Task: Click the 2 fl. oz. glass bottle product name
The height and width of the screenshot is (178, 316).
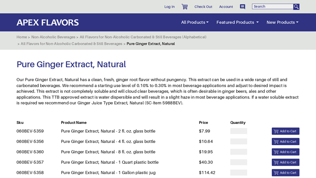Action: click(108, 131)
